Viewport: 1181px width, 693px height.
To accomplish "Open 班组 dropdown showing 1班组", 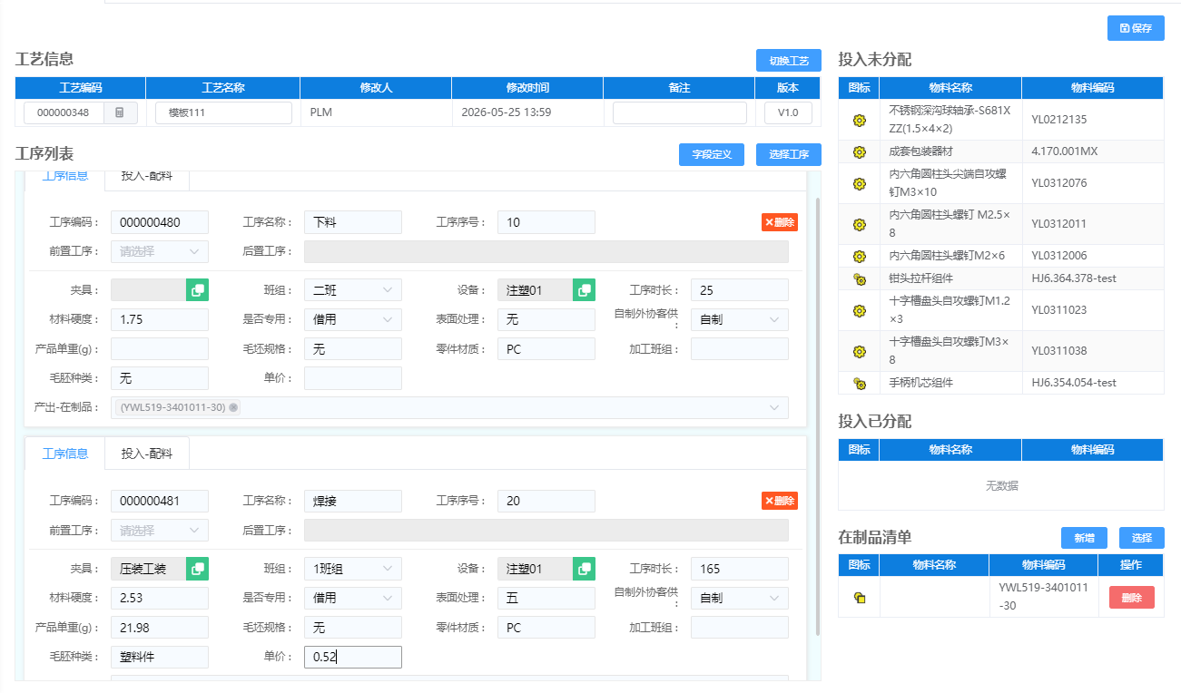I will click(x=353, y=569).
